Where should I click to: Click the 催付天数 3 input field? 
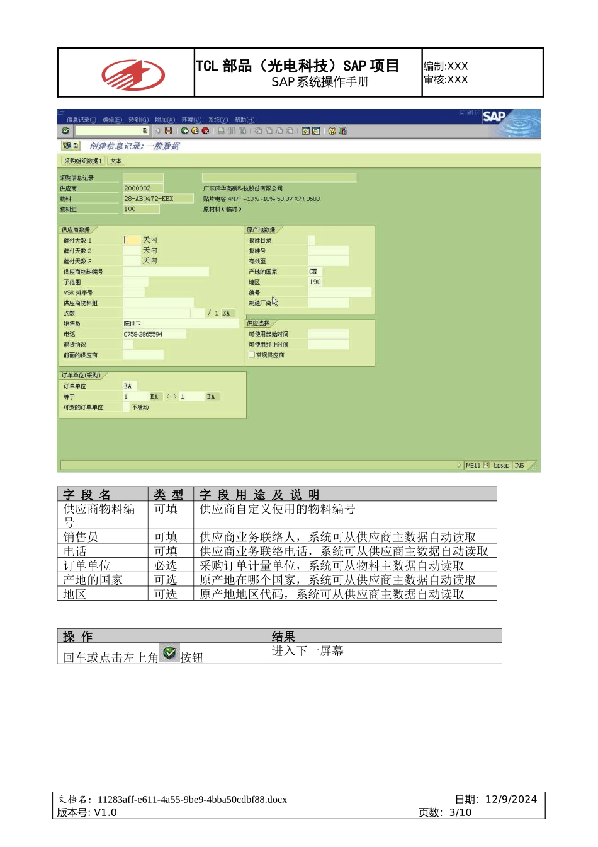(132, 261)
